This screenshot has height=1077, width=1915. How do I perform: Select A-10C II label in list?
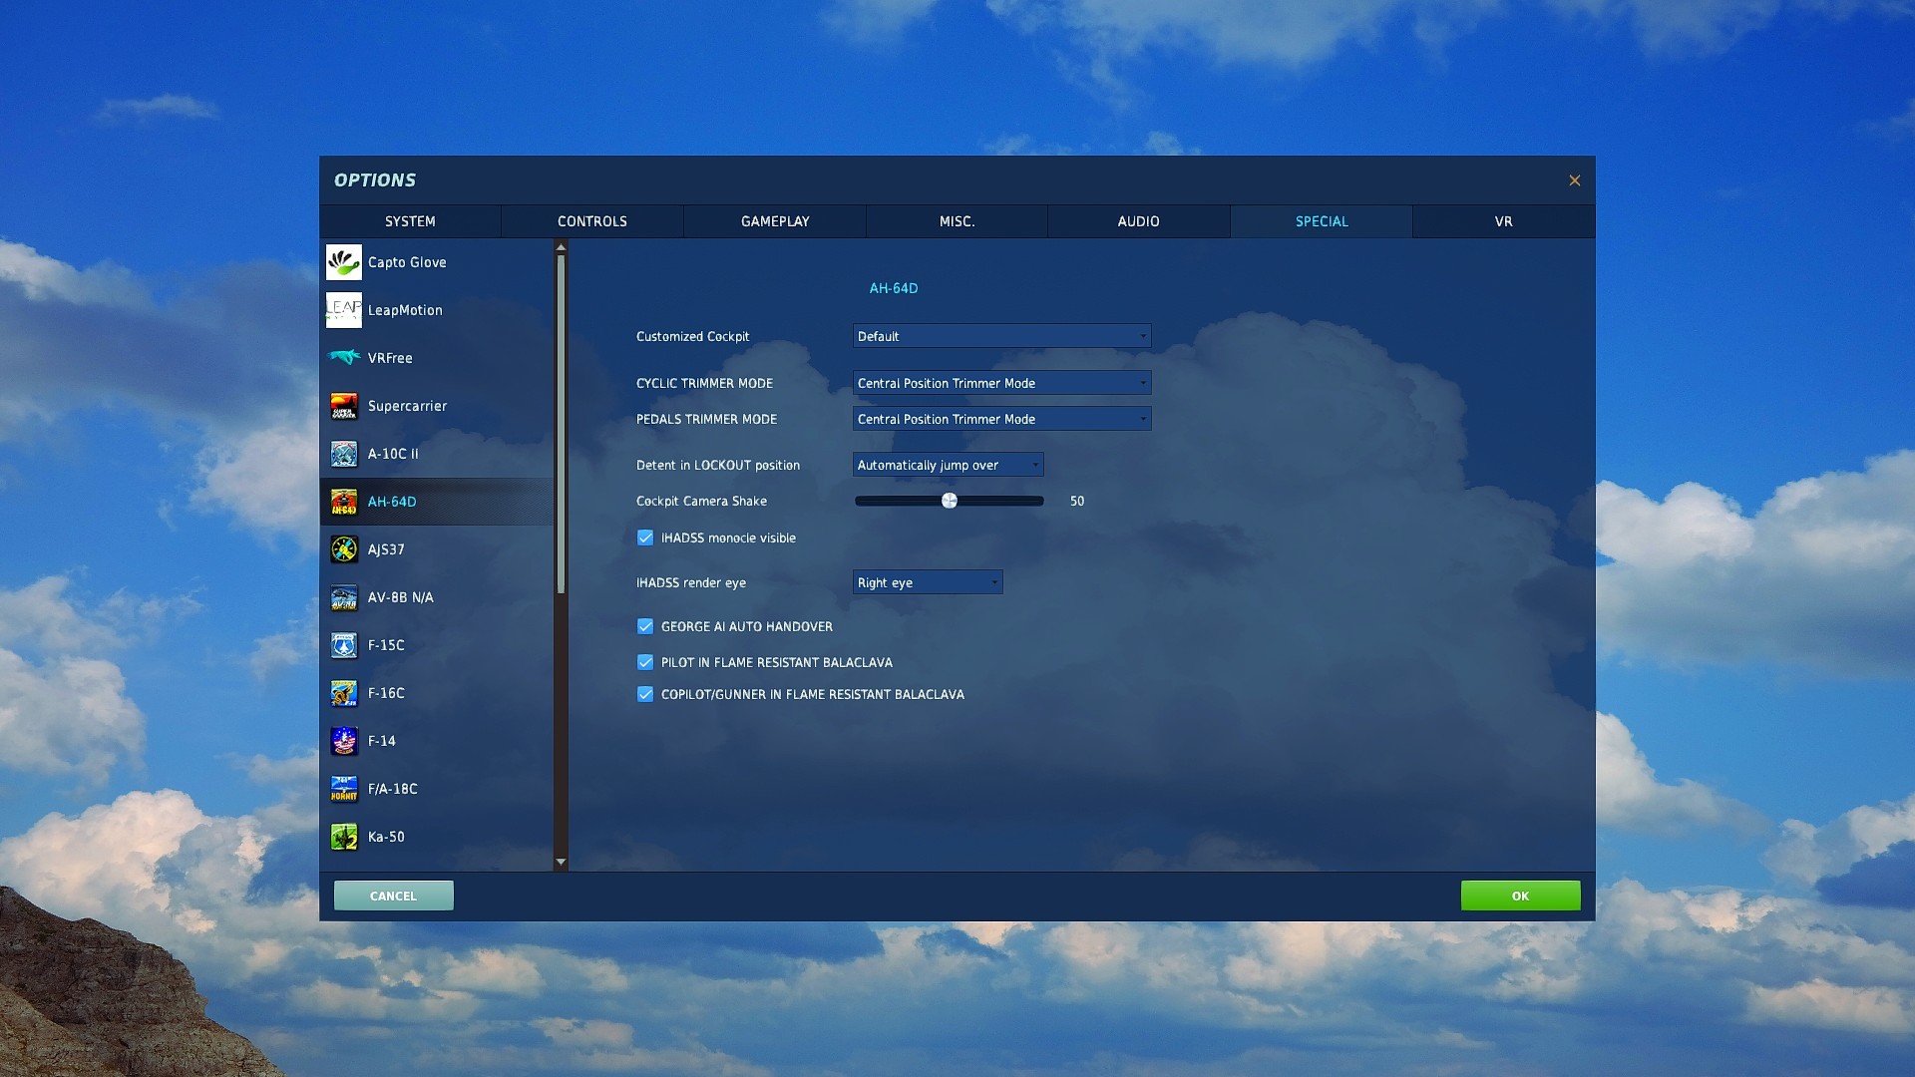(393, 454)
